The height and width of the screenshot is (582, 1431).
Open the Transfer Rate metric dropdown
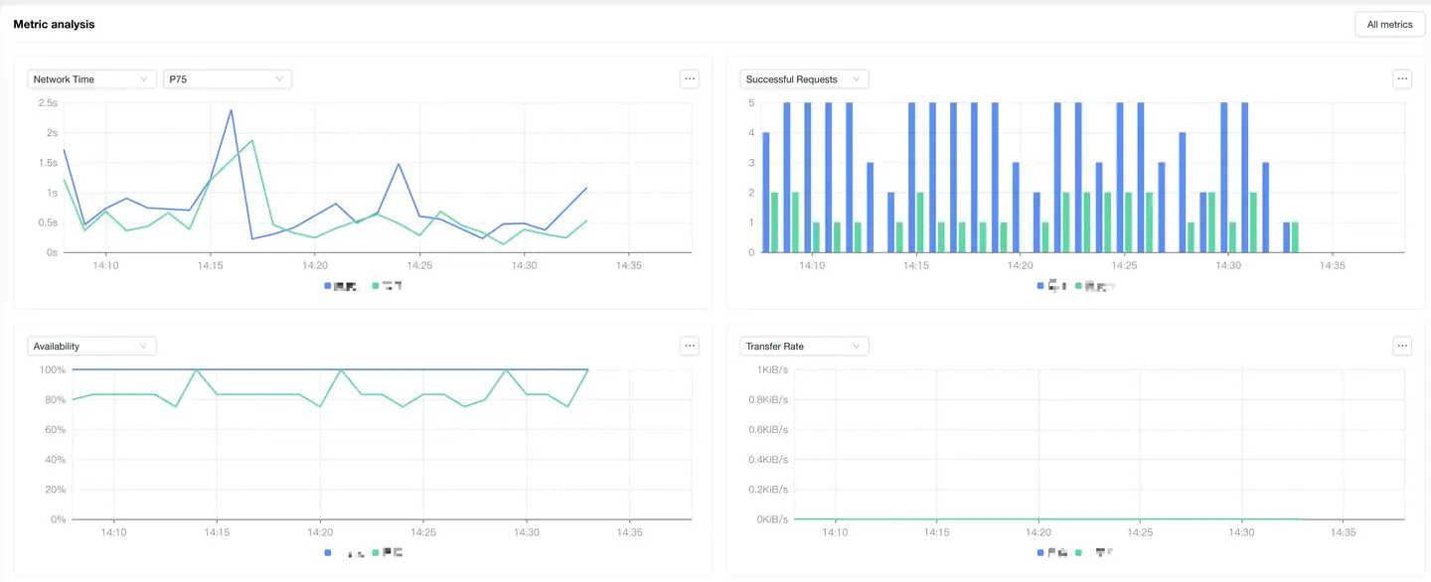[804, 347]
